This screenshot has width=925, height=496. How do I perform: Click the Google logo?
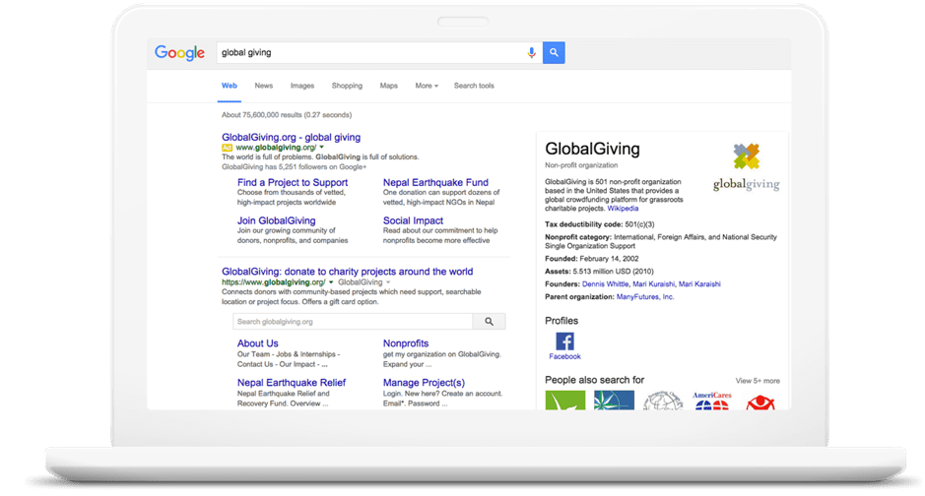tap(179, 53)
